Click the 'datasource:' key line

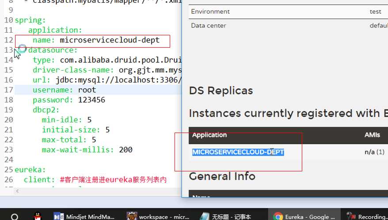[53, 50]
